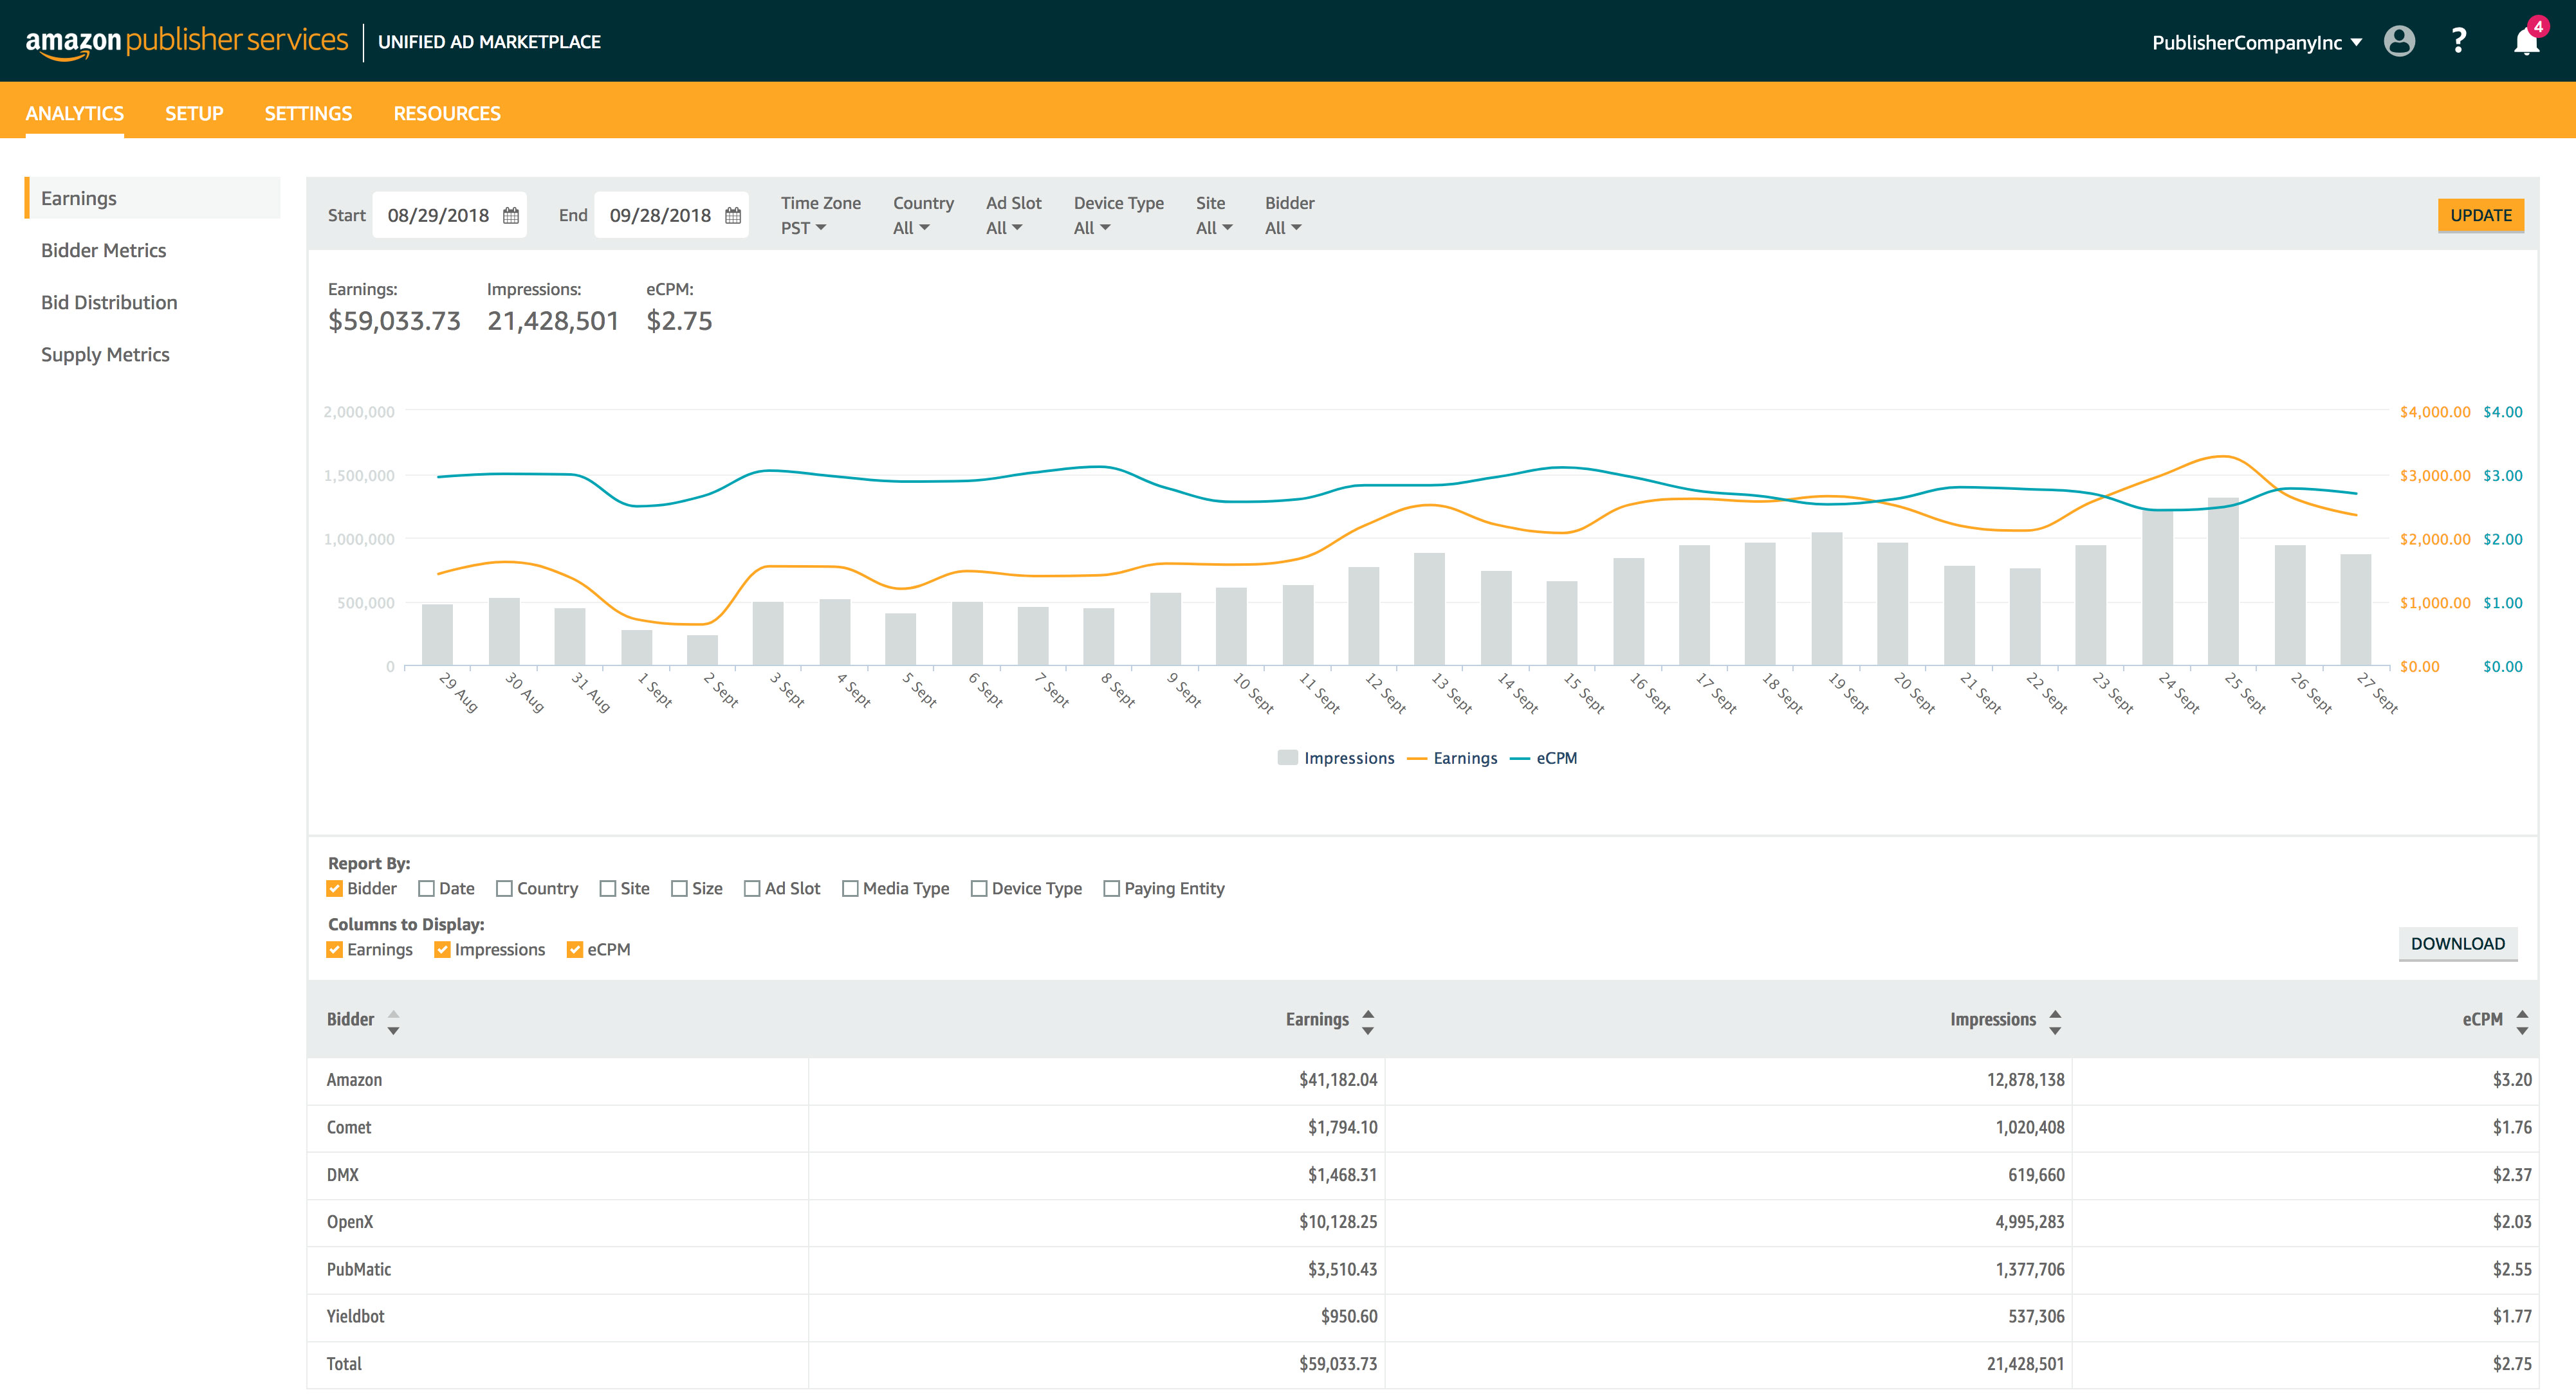Sort table by eCPM column arrows
The height and width of the screenshot is (1399, 2576).
2522,1021
